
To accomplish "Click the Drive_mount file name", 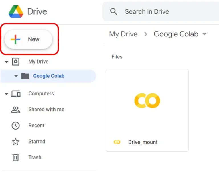I will tap(143, 142).
